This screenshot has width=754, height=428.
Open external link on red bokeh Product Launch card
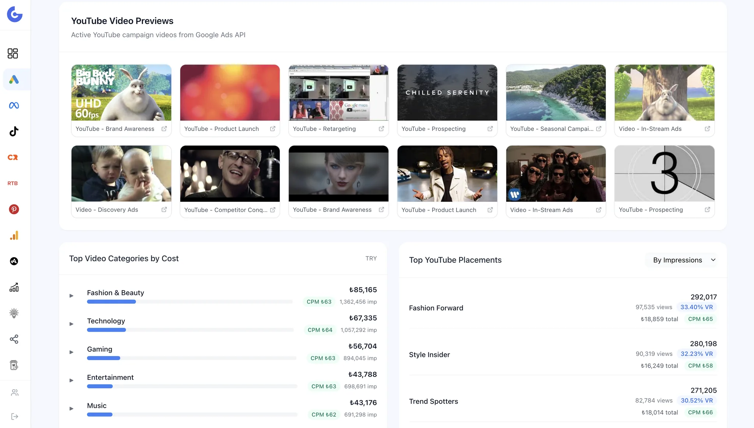[273, 129]
